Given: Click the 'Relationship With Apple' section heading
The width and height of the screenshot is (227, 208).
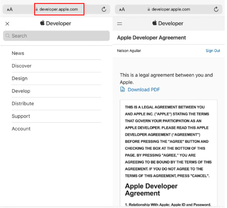Looking at the screenshot, I should (x=168, y=205).
